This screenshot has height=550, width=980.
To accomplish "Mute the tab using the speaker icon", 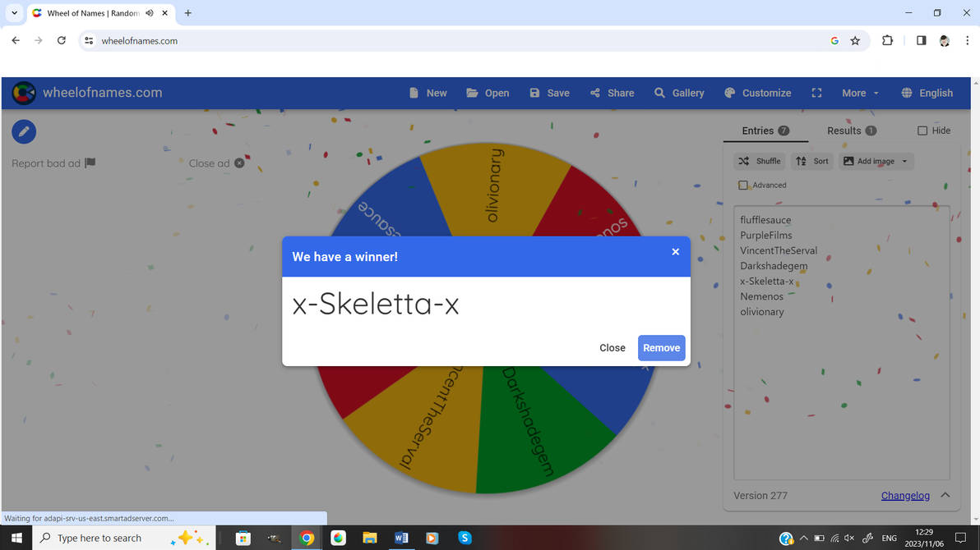I will (x=150, y=13).
